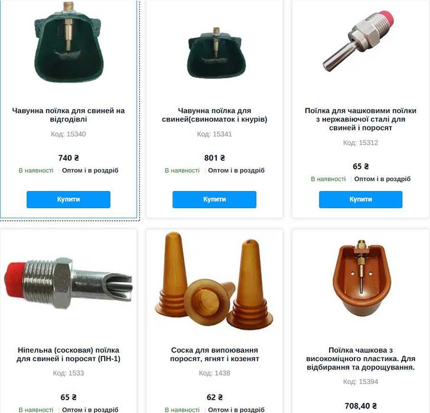Click product code 15340 text
The image size is (430, 413).
[x=69, y=134]
